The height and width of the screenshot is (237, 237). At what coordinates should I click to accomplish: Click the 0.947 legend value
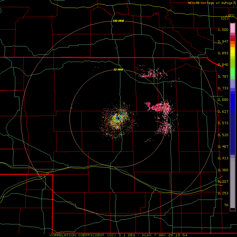(223, 41)
